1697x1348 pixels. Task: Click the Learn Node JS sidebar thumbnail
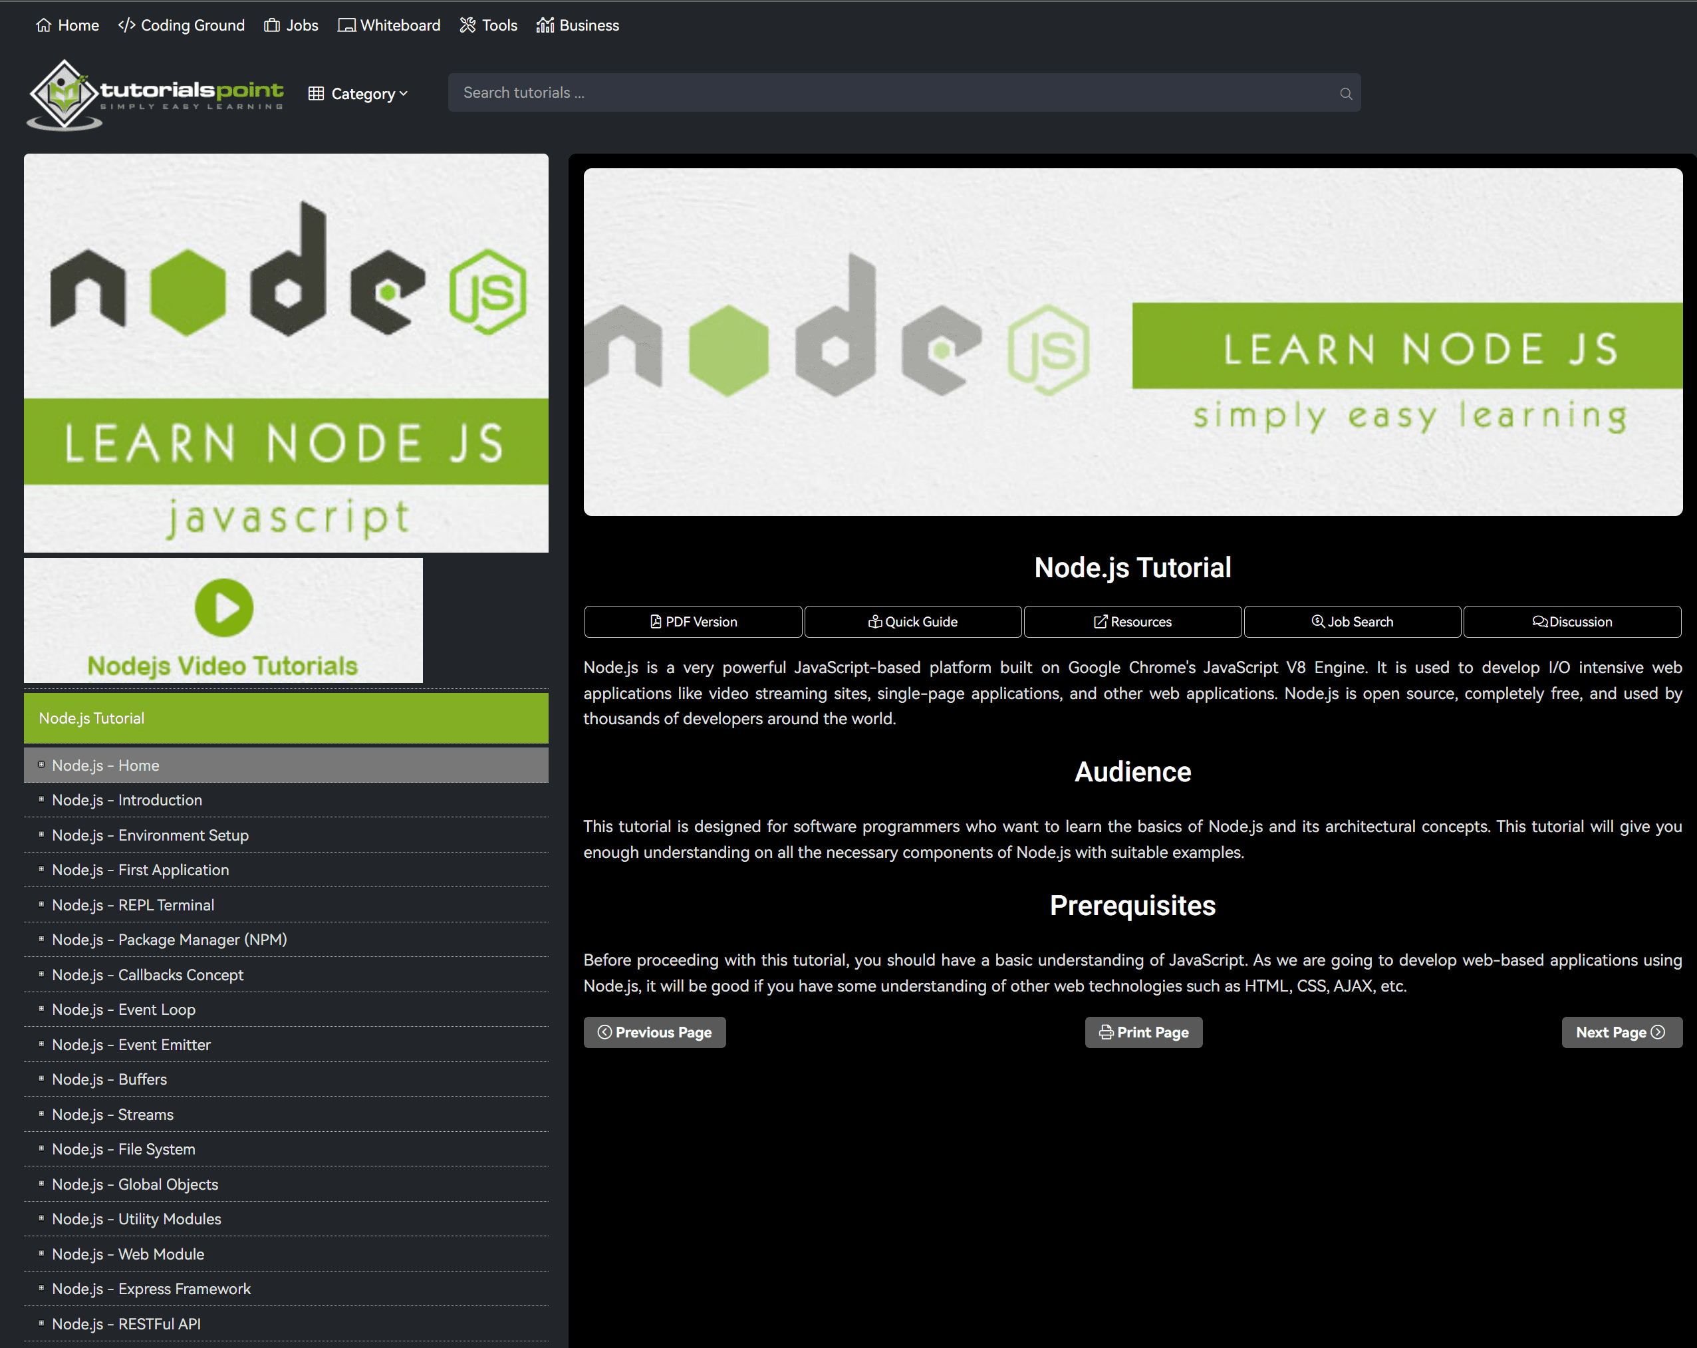tap(286, 352)
